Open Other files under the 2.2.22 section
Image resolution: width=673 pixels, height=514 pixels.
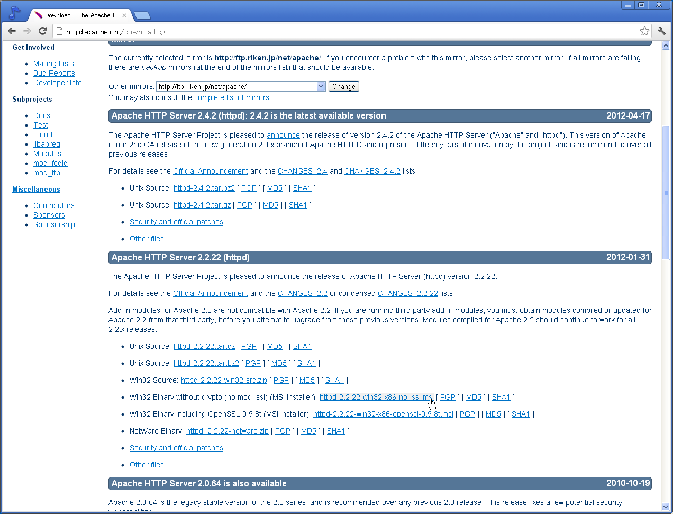coord(147,465)
